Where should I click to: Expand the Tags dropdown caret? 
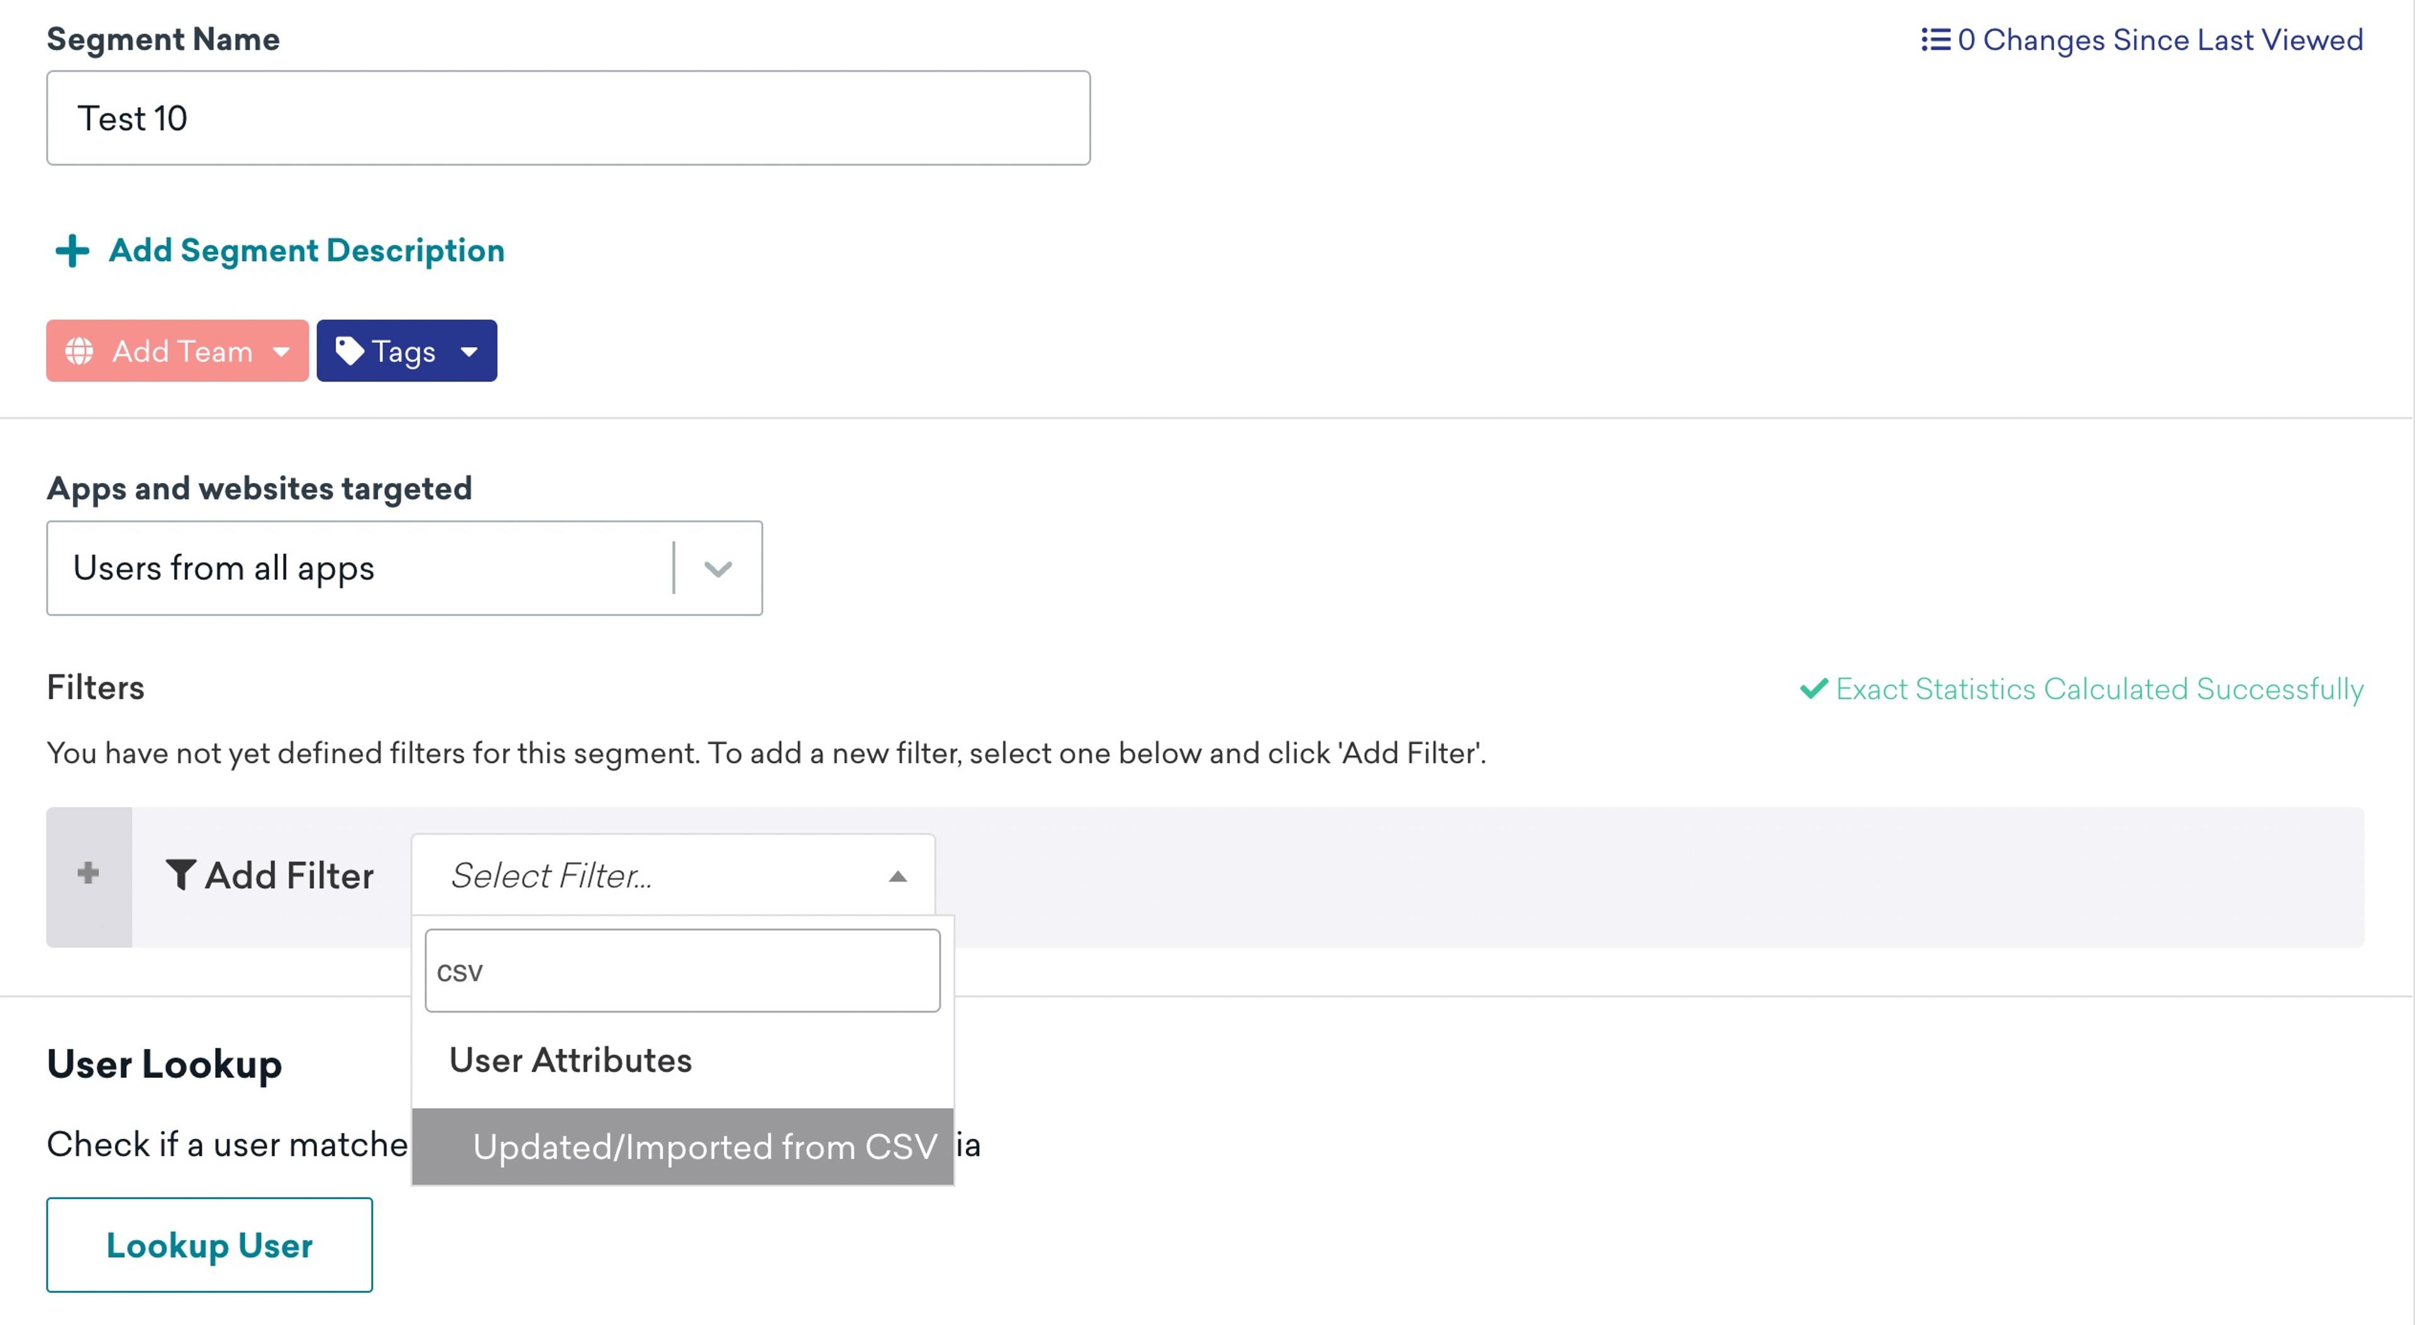[469, 352]
